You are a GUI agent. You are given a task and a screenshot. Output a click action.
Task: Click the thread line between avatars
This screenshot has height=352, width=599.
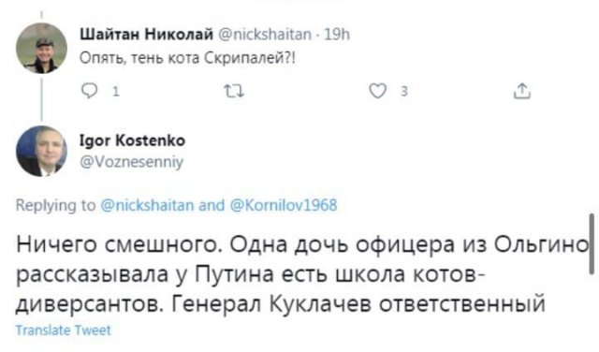pyautogui.click(x=41, y=99)
